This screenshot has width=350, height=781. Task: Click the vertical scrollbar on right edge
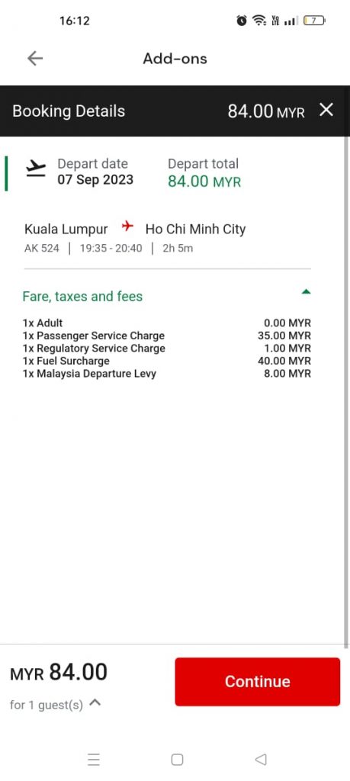click(346, 391)
